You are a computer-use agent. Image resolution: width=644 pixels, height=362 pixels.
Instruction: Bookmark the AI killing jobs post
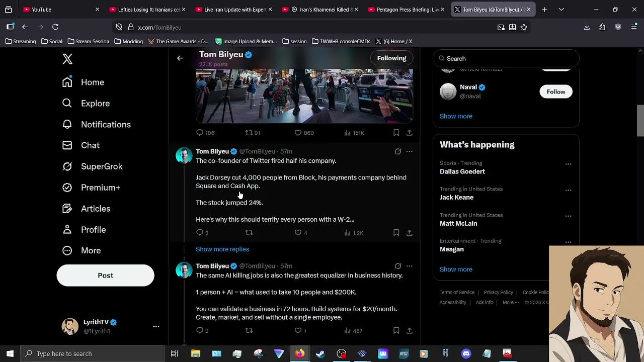[396, 331]
